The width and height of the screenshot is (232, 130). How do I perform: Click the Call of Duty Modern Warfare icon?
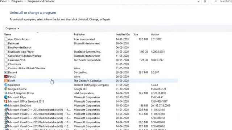click(x=6, y=56)
